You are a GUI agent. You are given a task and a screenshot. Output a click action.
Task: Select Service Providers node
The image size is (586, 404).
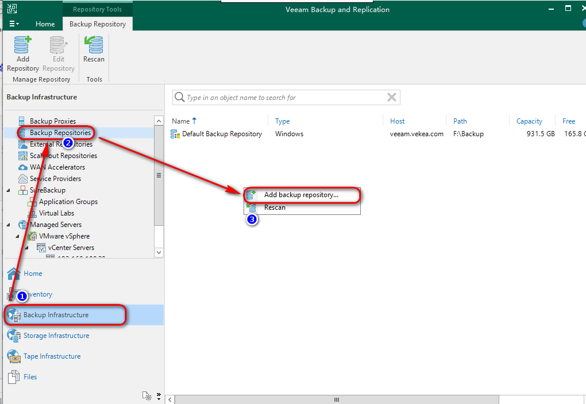[x=55, y=179]
